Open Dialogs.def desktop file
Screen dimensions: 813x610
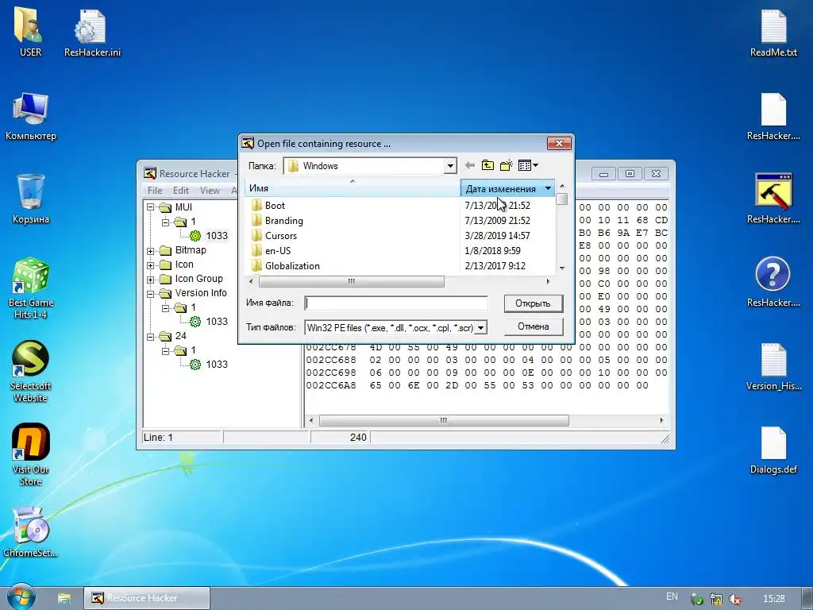[773, 450]
